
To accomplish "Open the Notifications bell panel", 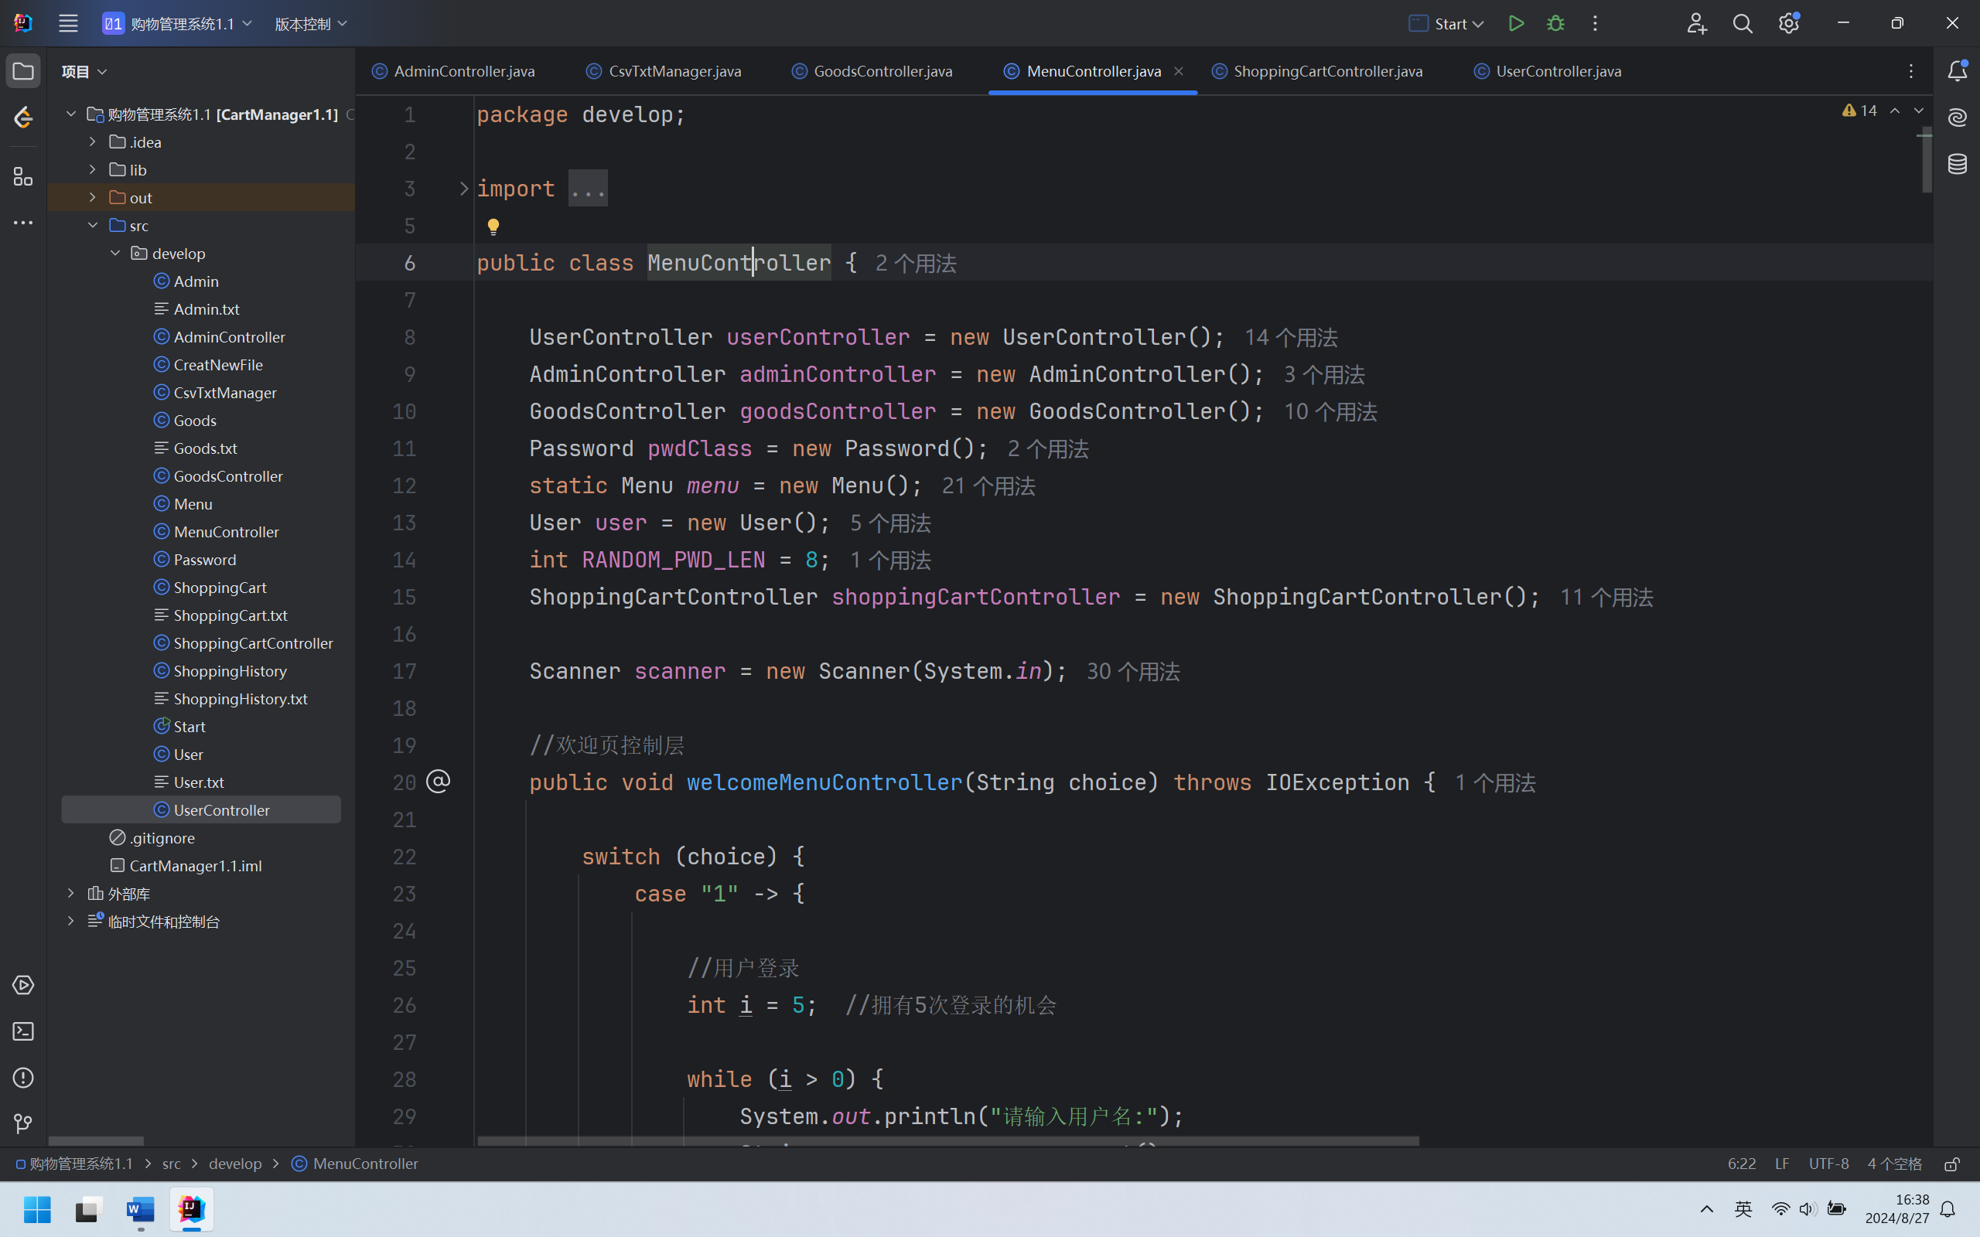I will coord(1957,71).
